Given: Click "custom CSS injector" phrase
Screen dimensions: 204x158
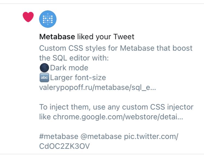Looking at the screenshot, I should point(158,107).
